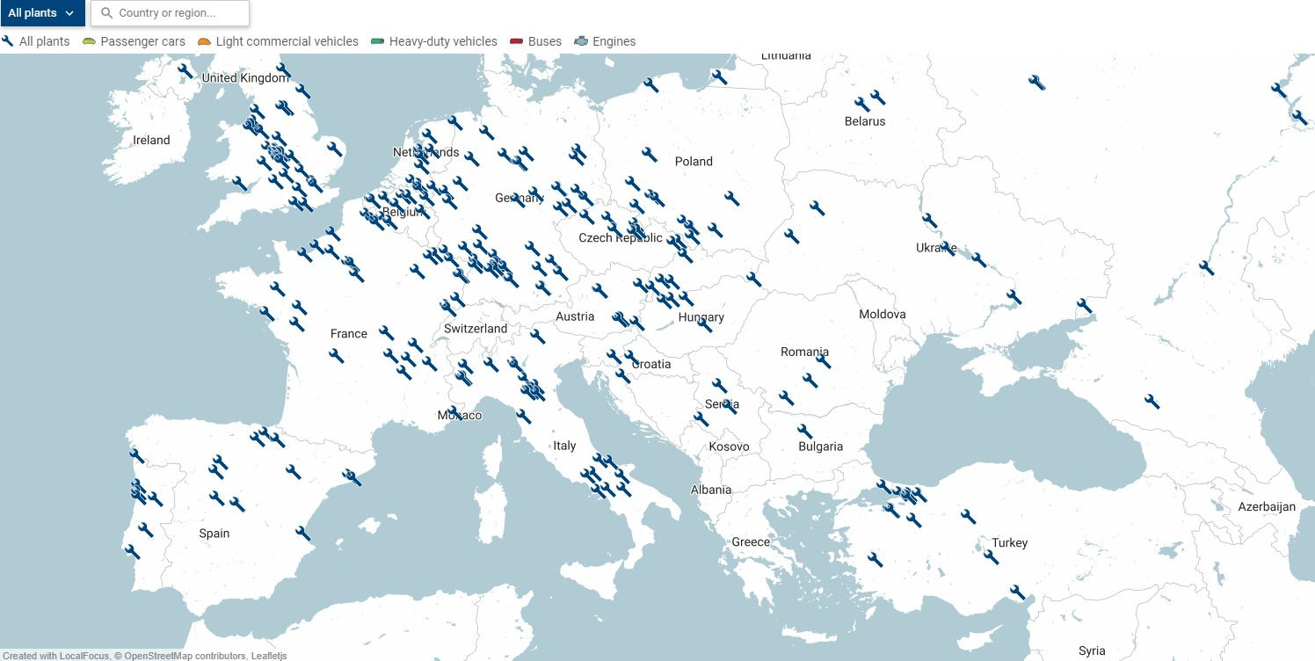Open the All plants dropdown
This screenshot has width=1315, height=661.
pos(42,13)
